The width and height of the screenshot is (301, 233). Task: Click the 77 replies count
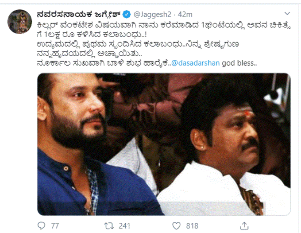pos(55,226)
